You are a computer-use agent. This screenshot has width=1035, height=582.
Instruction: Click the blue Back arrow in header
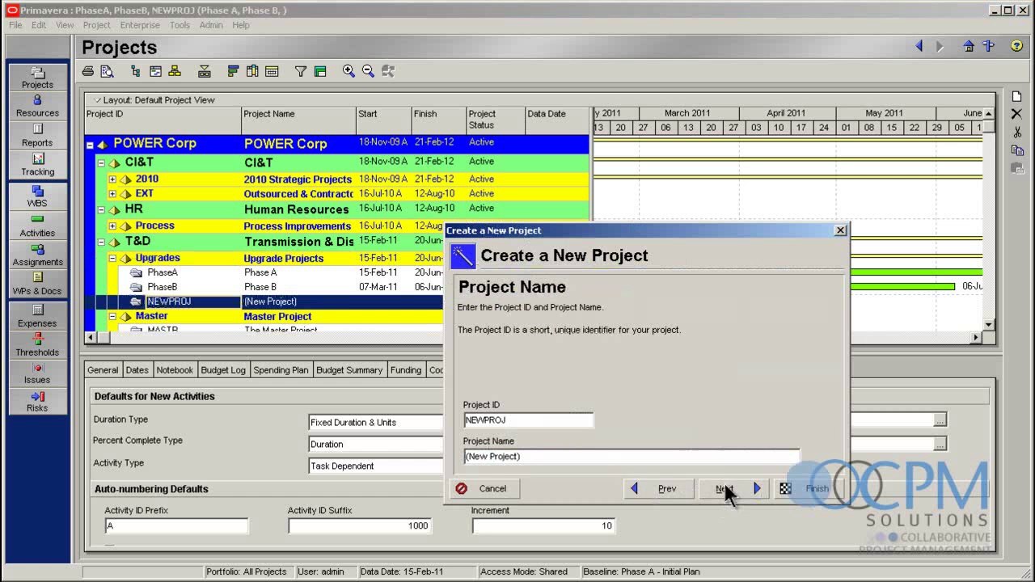point(919,46)
